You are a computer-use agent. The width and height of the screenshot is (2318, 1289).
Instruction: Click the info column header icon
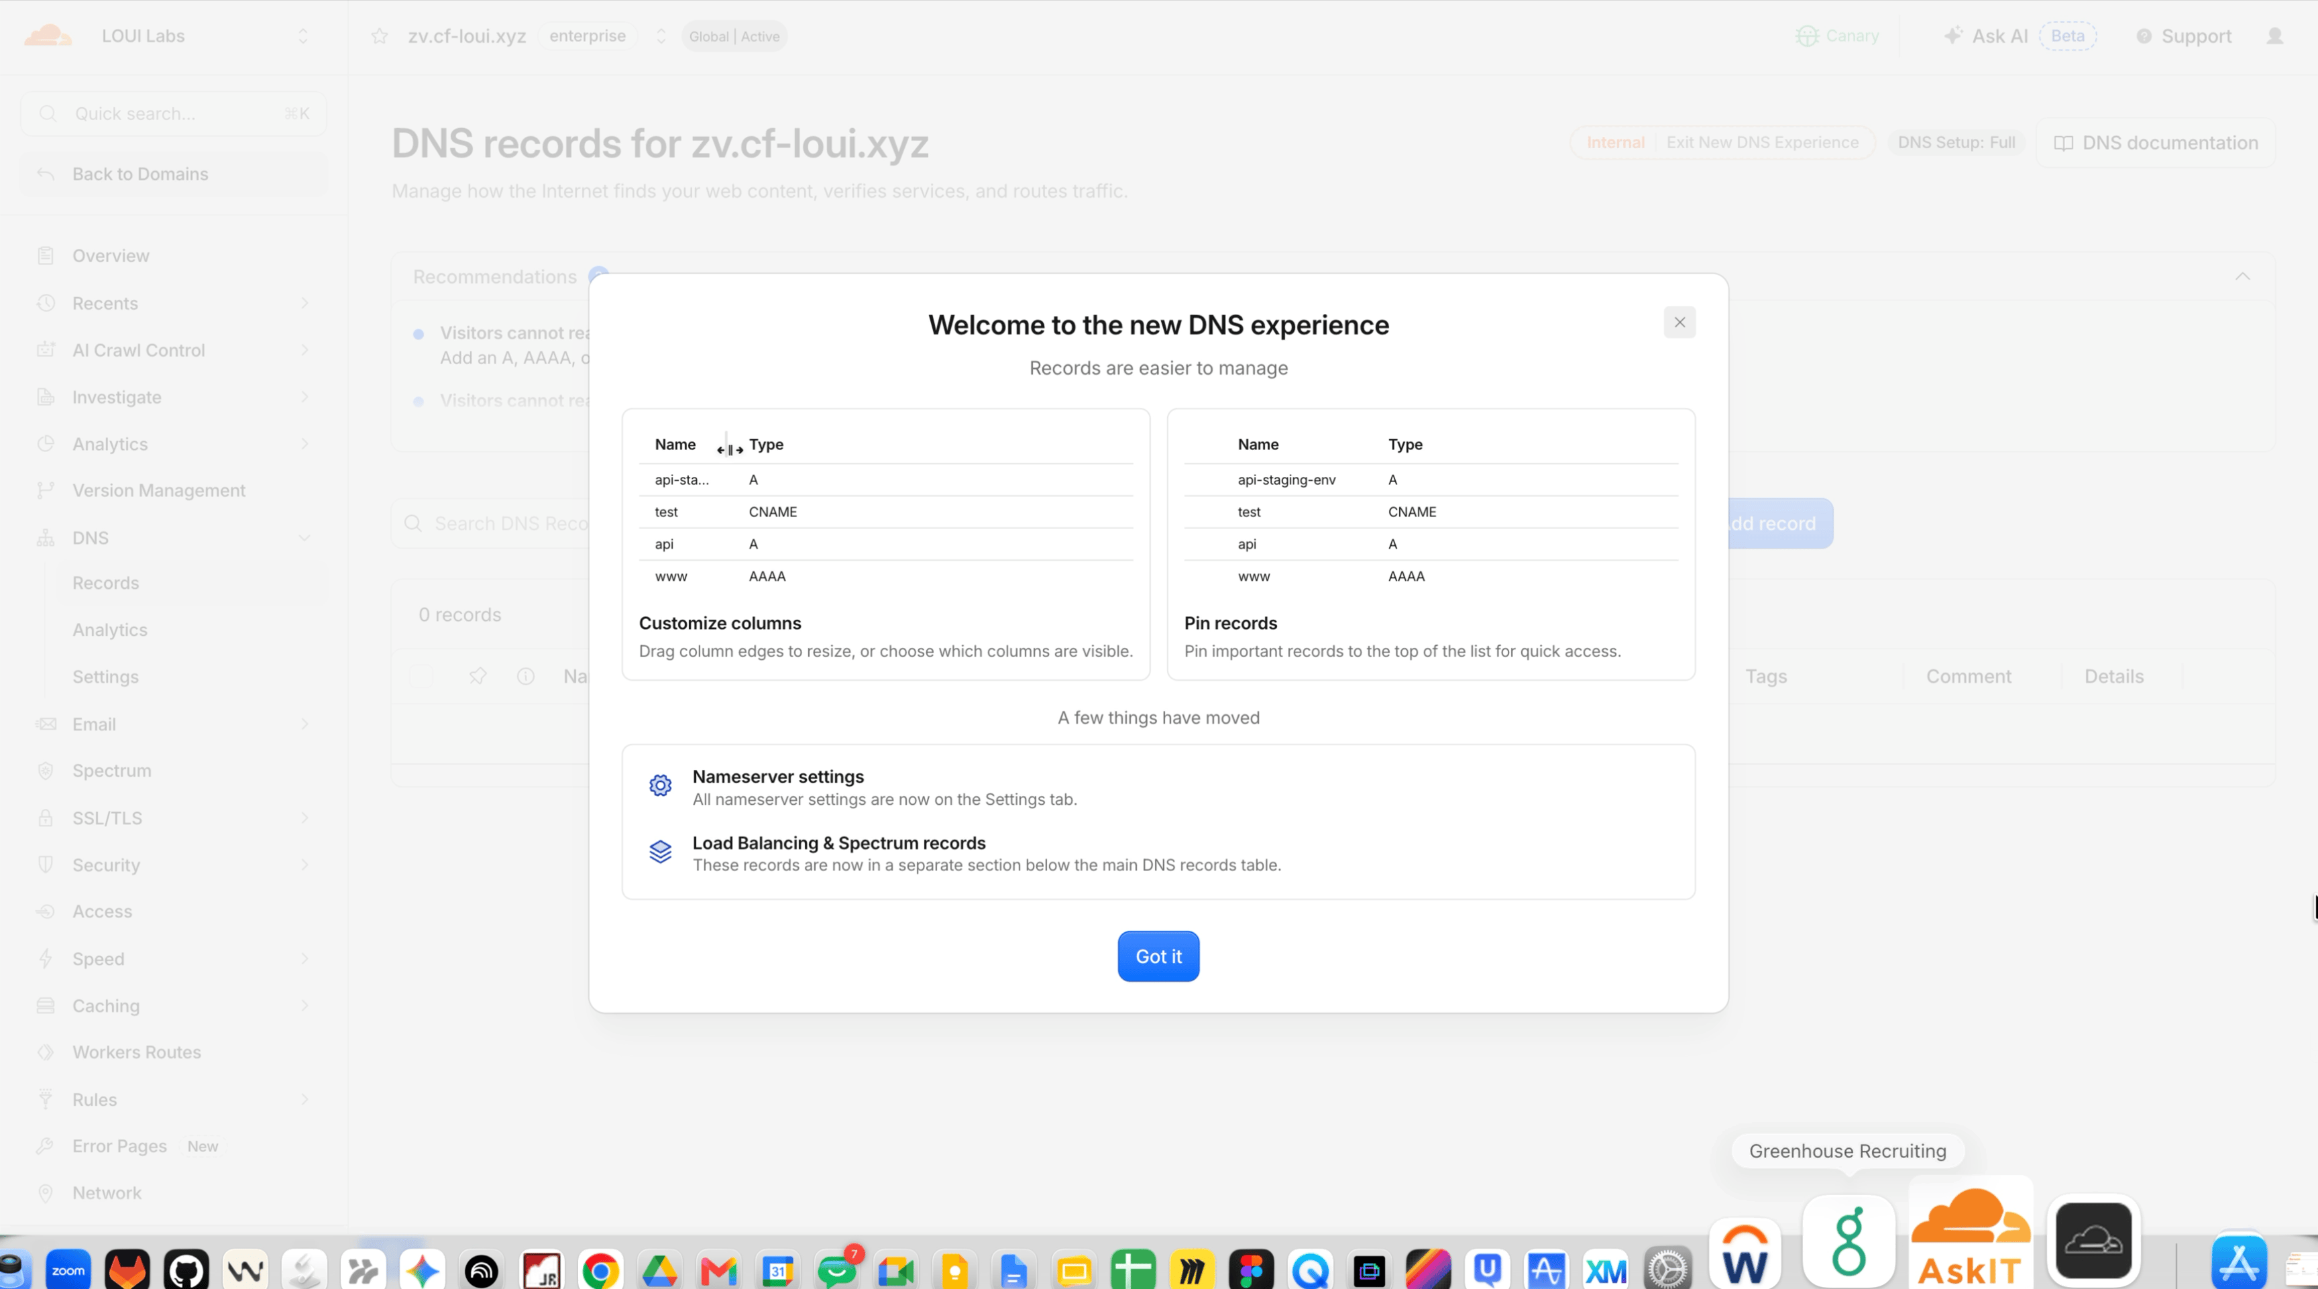pos(526,677)
